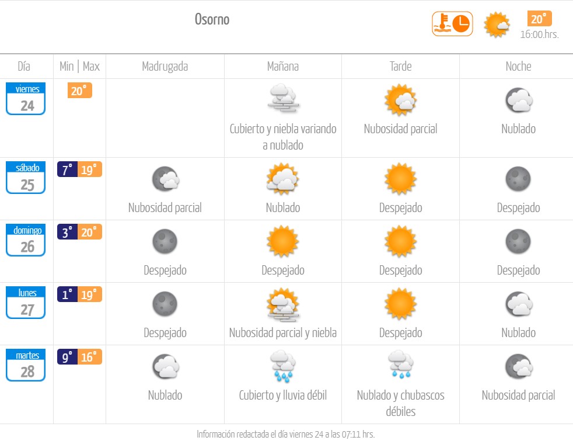Click the sábado Madrugada moon-cloud icon
Screen dimensions: 573x444
click(x=166, y=179)
